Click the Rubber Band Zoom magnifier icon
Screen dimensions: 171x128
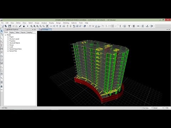(x=31, y=26)
